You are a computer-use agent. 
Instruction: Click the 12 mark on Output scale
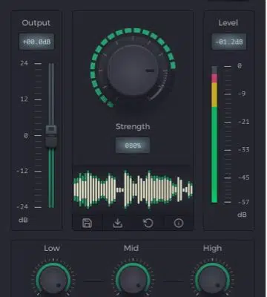24,99
